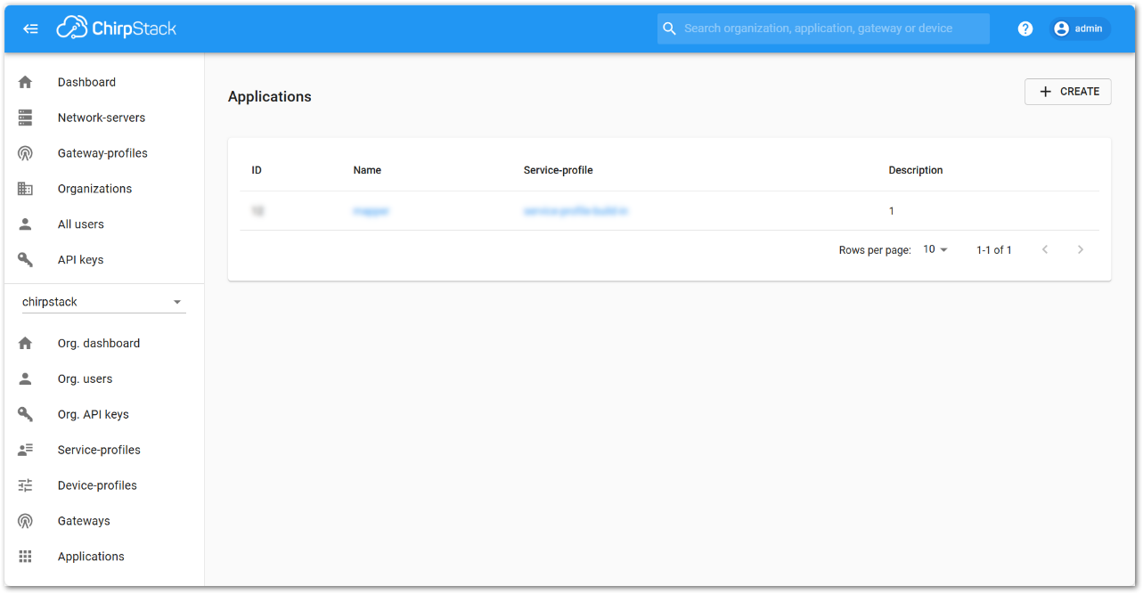Click the search organization input field

[822, 28]
